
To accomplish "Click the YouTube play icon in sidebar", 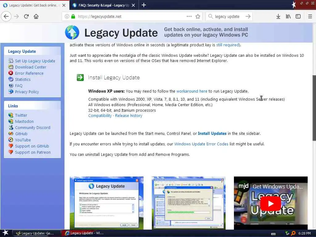I will pos(11,140).
